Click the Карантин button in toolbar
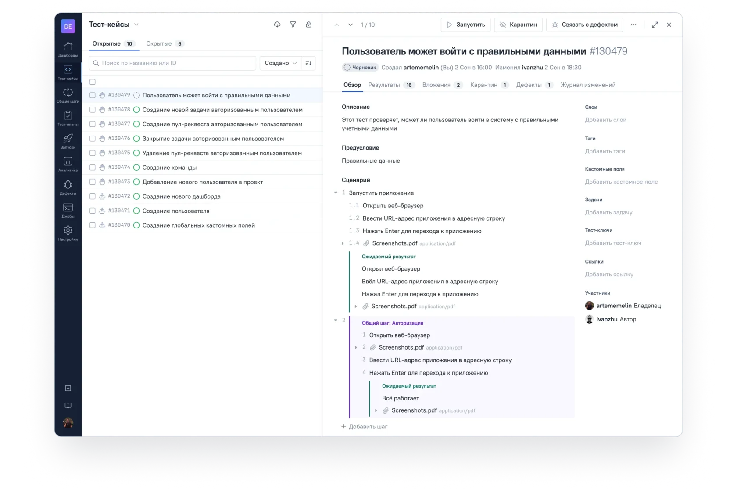Viewport: 737px width, 496px height. (x=519, y=25)
